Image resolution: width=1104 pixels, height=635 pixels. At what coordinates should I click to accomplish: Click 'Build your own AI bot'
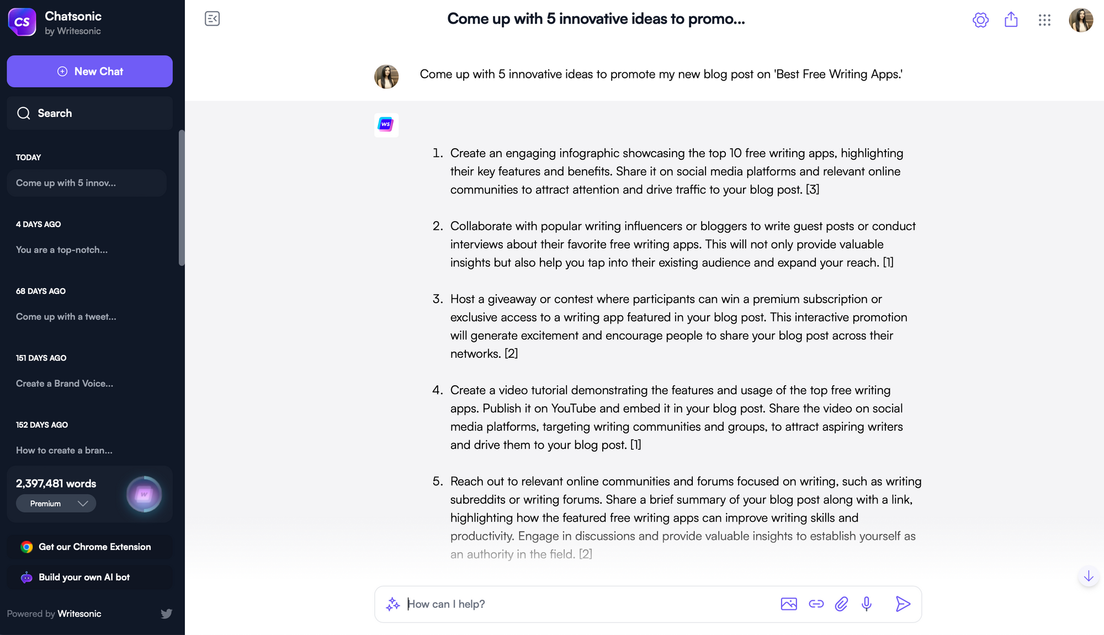click(84, 577)
